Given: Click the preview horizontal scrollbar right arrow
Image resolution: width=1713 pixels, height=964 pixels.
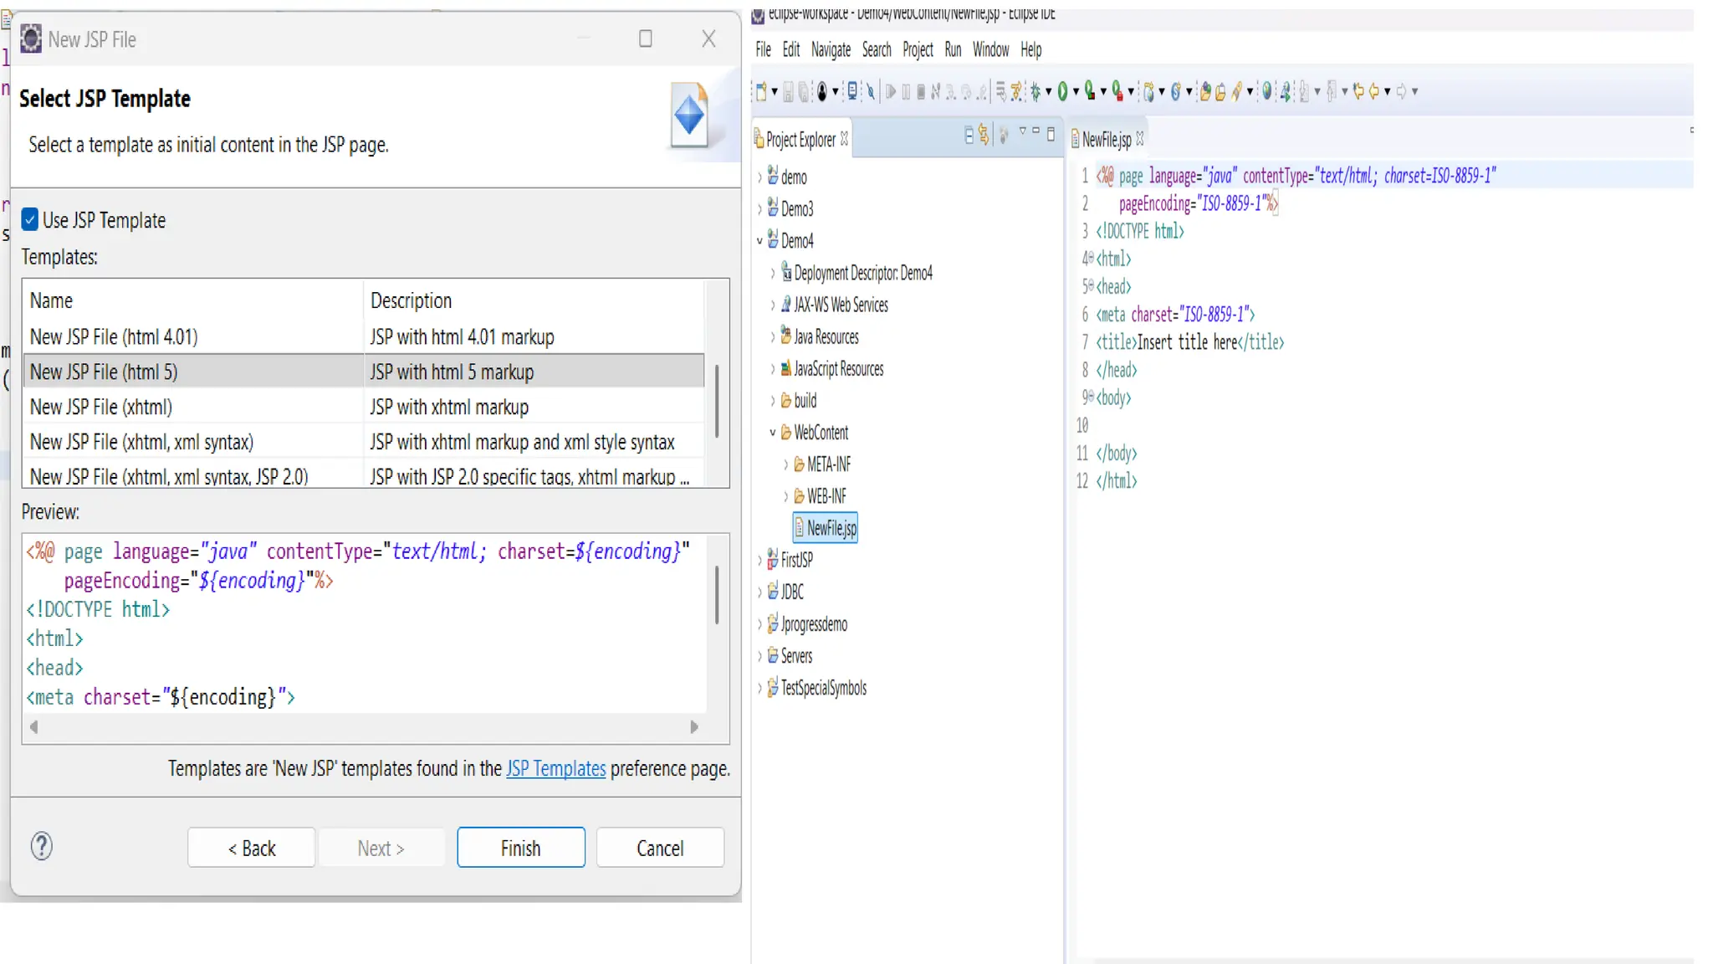Looking at the screenshot, I should pos(693,727).
